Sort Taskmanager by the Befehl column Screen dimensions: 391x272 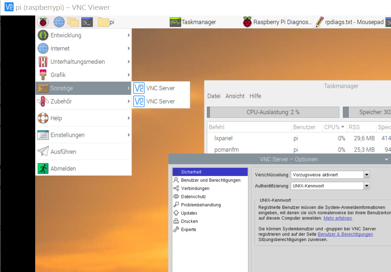pyautogui.click(x=249, y=127)
